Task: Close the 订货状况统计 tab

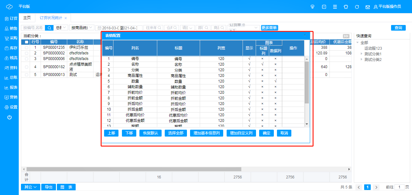Action: (66, 18)
